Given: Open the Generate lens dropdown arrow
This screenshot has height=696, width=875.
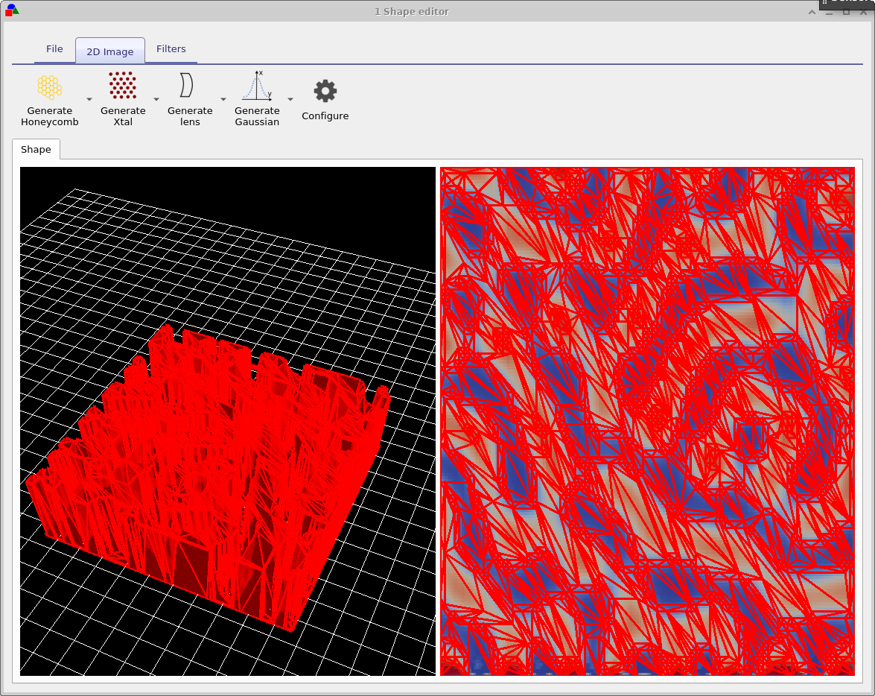Looking at the screenshot, I should click(223, 101).
